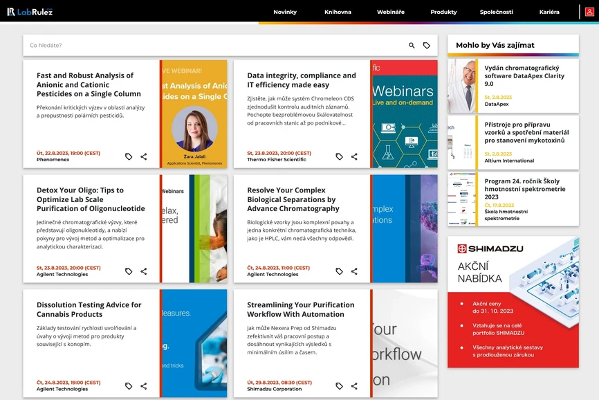Screen dimensions: 599x400
Task: Click 'Čt, 24.8.2023, 11:00 (CEST)' date
Action: (279, 268)
